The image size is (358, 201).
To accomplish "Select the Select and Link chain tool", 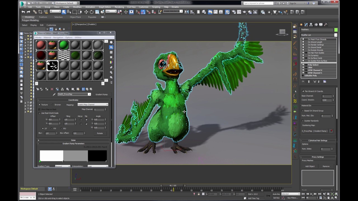I will tap(35, 12).
